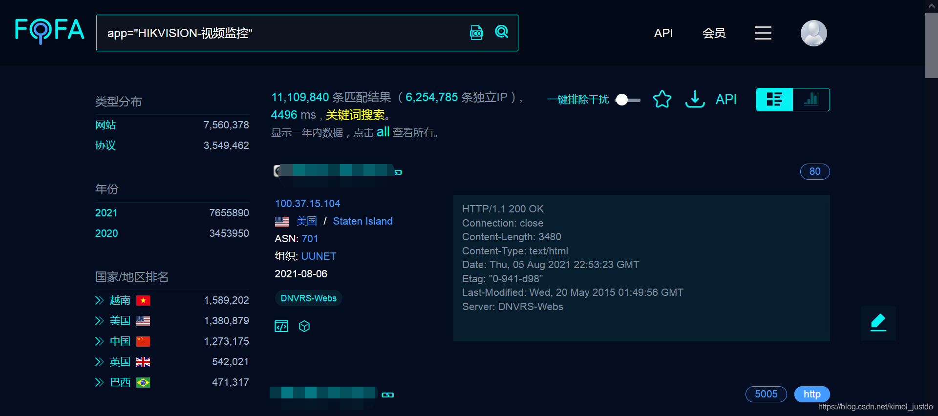Click the US flag in first result
Viewport: 938px width, 416px height.
click(x=282, y=222)
